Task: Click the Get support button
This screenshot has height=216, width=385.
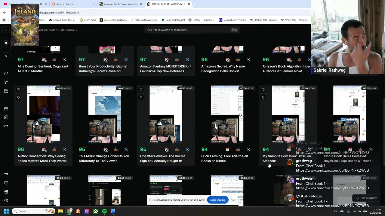Action: (366, 198)
